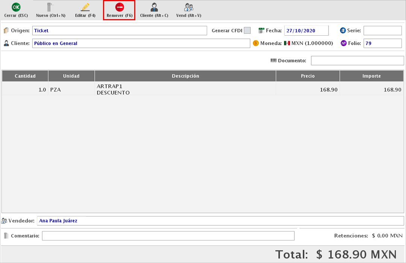Image resolution: width=406 pixels, height=263 pixels.
Task: Remove item with red Remover icon
Action: (x=120, y=7)
